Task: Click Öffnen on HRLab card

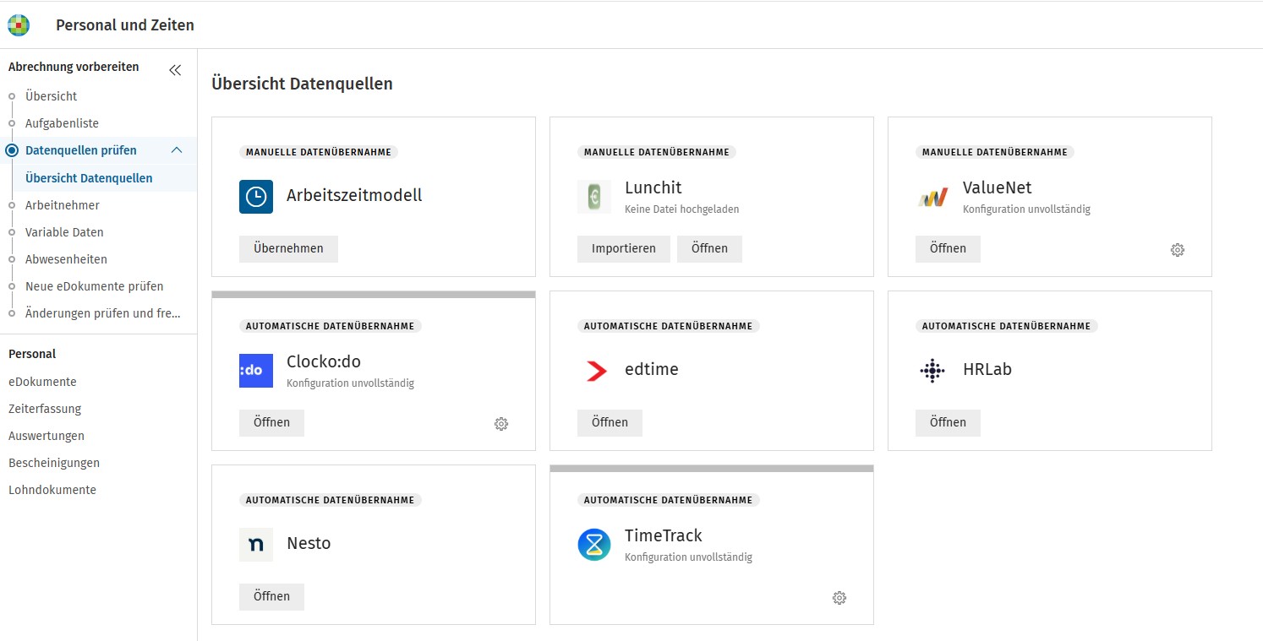Action: (x=948, y=423)
